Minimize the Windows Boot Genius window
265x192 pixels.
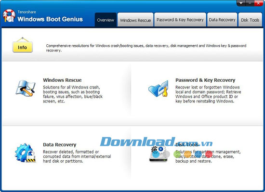click(x=250, y=3)
